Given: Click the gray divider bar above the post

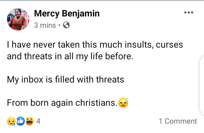Looking at the screenshot, I should pyautogui.click(x=102, y=1).
